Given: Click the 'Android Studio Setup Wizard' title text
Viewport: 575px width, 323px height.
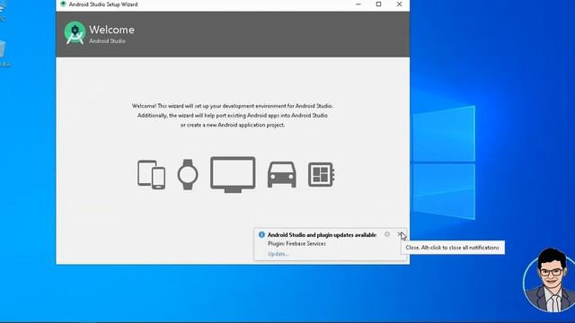Looking at the screenshot, I should point(103,4).
